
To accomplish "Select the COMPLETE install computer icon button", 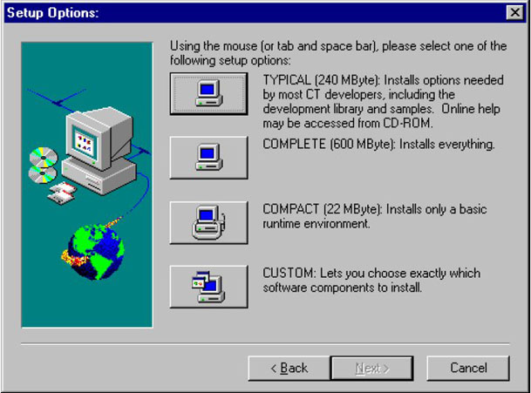I will point(208,158).
